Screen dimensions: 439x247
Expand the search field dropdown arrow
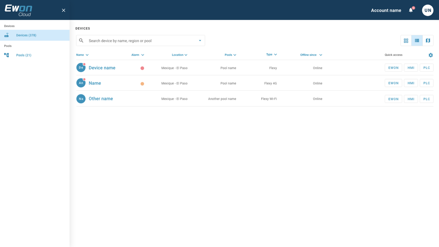tap(200, 40)
